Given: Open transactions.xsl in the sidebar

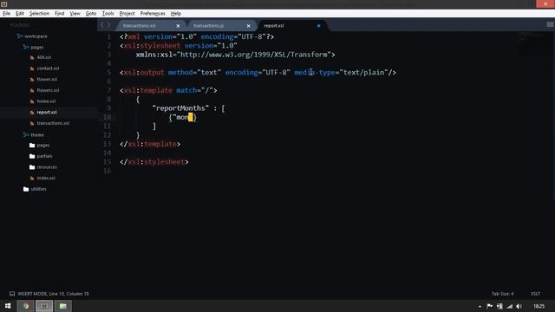Looking at the screenshot, I should click(53, 123).
